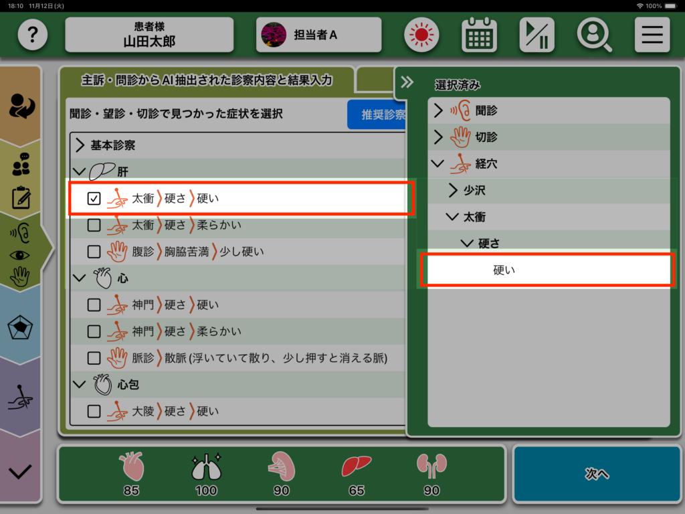Open the user search magnifier icon

[594, 35]
